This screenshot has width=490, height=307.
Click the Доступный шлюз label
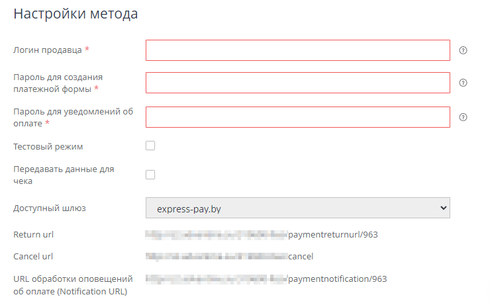pos(50,208)
